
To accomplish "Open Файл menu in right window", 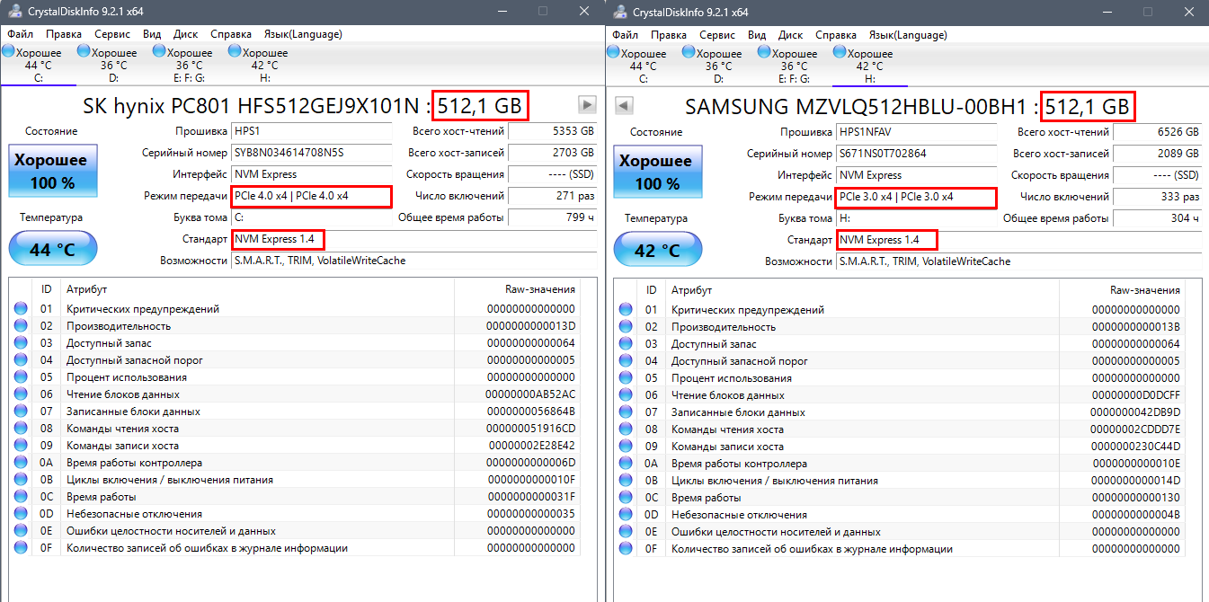I will 625,35.
